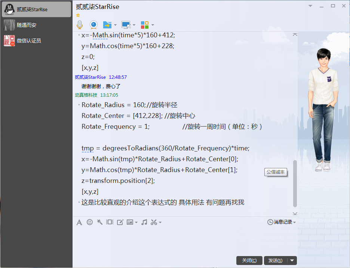Click the send file folder icon
This screenshot has width=350, height=268.
(x=107, y=25)
